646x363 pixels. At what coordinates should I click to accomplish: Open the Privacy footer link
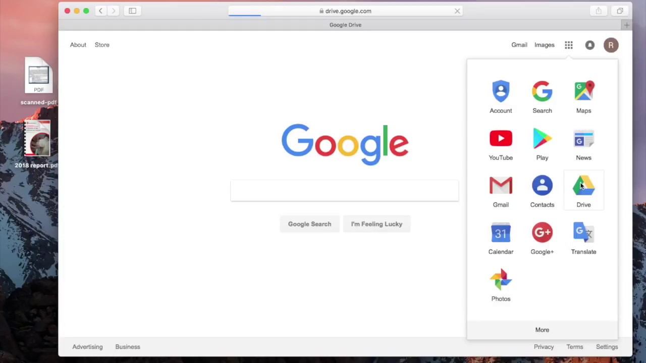tap(544, 347)
